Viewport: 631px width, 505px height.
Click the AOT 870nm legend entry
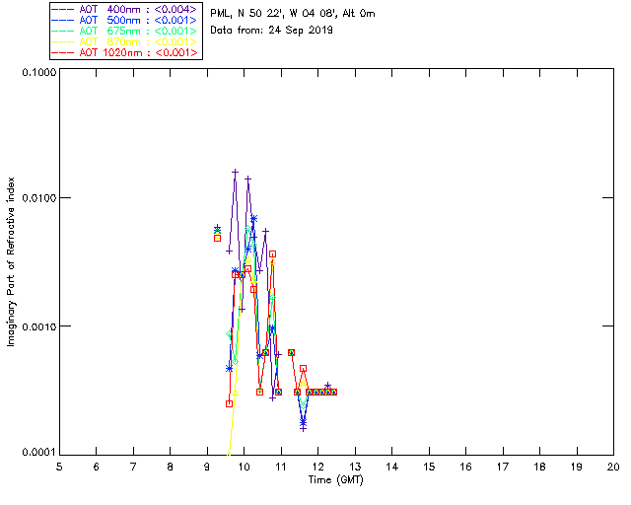click(x=126, y=41)
